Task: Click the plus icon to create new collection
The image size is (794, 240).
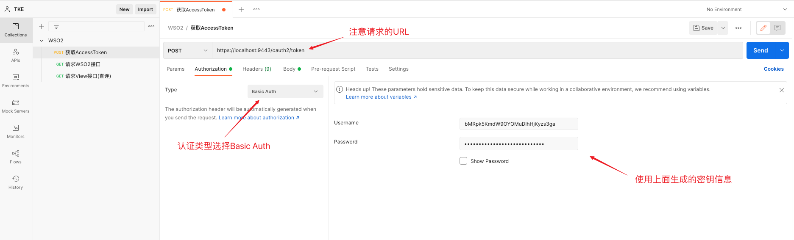Action: click(x=42, y=26)
